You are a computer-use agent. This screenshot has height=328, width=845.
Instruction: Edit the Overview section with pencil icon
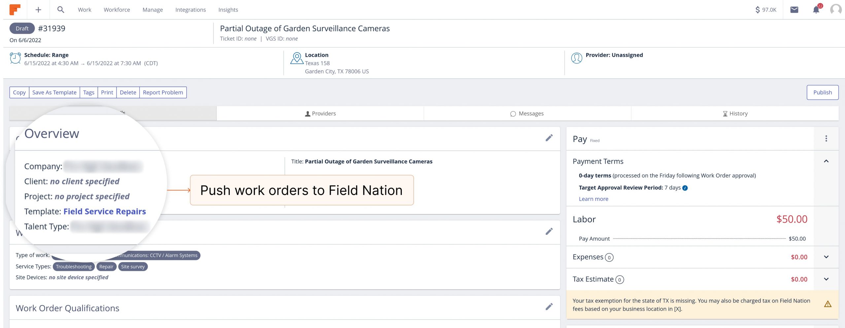point(549,138)
